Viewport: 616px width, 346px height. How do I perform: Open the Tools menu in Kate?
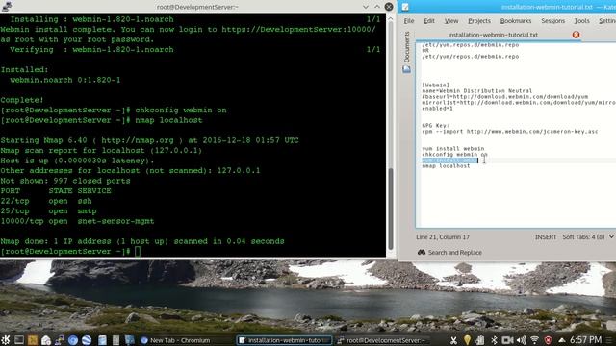pos(581,21)
